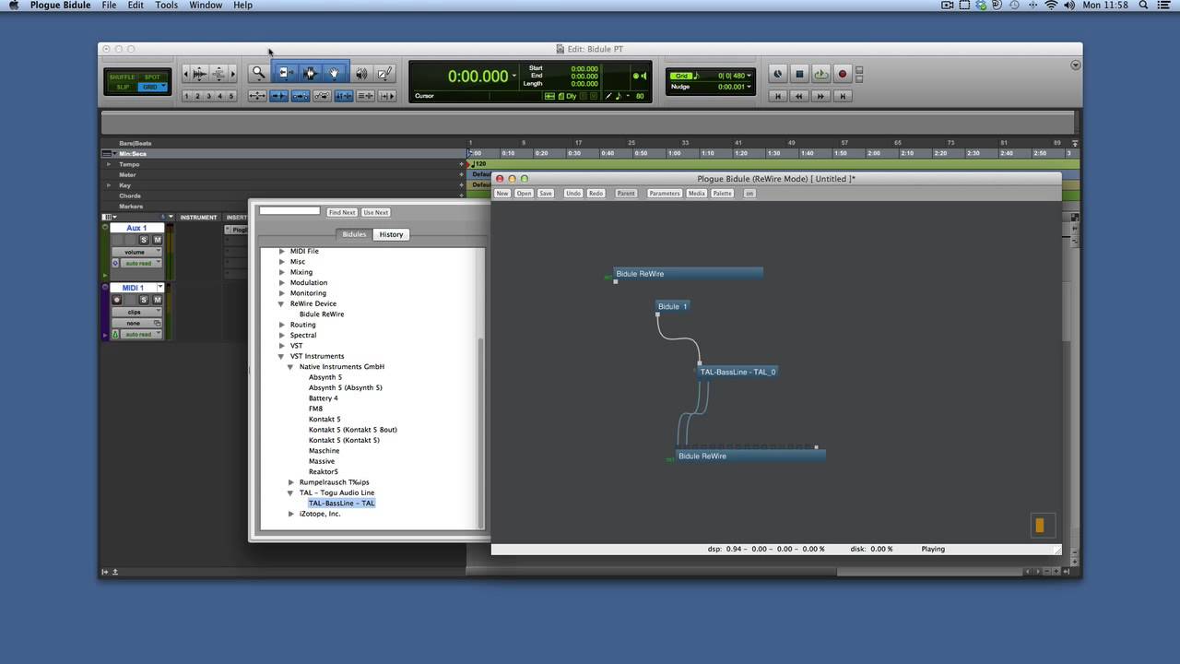Select zoom preset 3
This screenshot has height=664, width=1180.
click(x=209, y=96)
